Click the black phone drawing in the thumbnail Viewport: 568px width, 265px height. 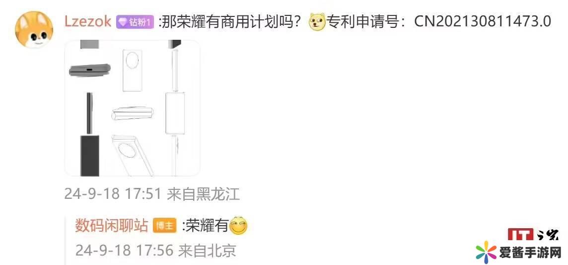coord(89,156)
